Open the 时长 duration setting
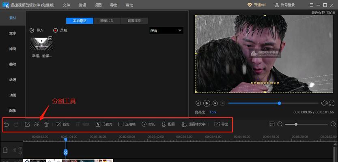 (x=149, y=124)
